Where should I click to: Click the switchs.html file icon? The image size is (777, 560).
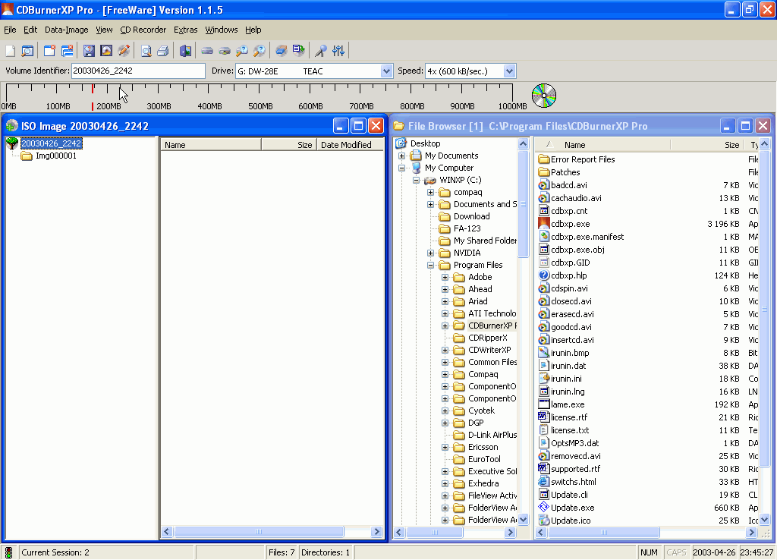pyautogui.click(x=543, y=481)
